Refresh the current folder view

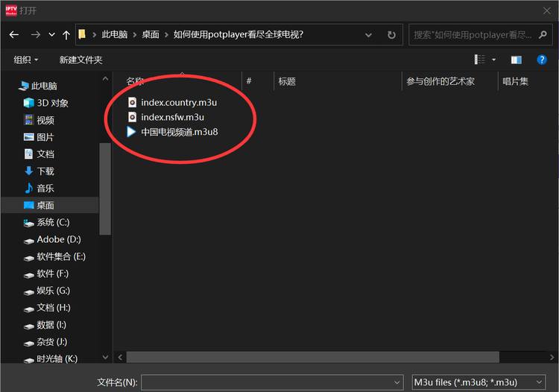(x=391, y=34)
